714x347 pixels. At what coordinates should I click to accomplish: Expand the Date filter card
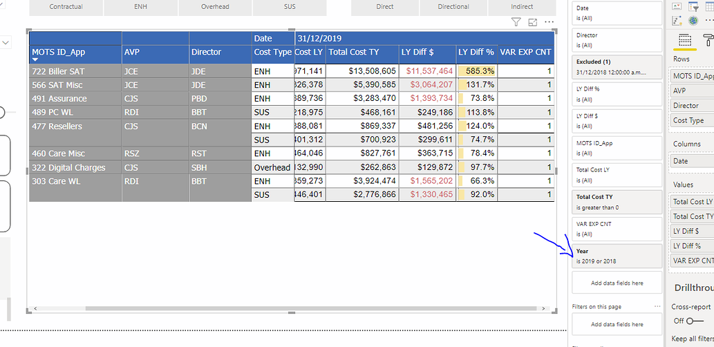pos(617,13)
